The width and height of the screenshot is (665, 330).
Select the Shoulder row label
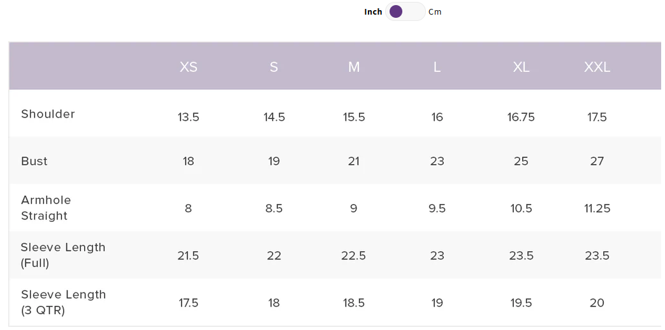pyautogui.click(x=48, y=114)
